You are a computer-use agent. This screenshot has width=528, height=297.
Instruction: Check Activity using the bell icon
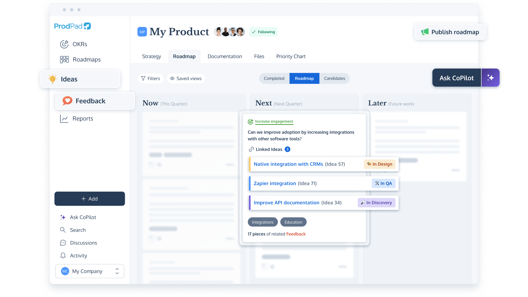pos(63,255)
